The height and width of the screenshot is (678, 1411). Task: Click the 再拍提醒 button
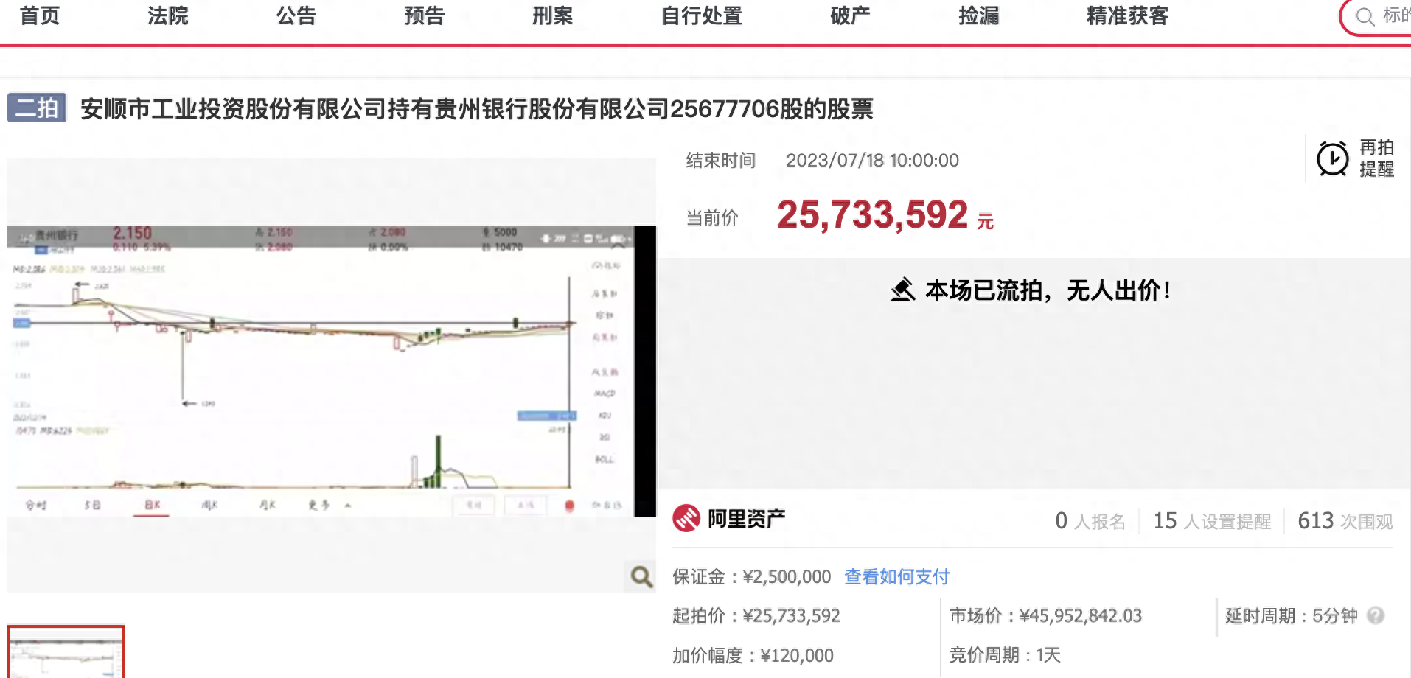click(x=1376, y=158)
